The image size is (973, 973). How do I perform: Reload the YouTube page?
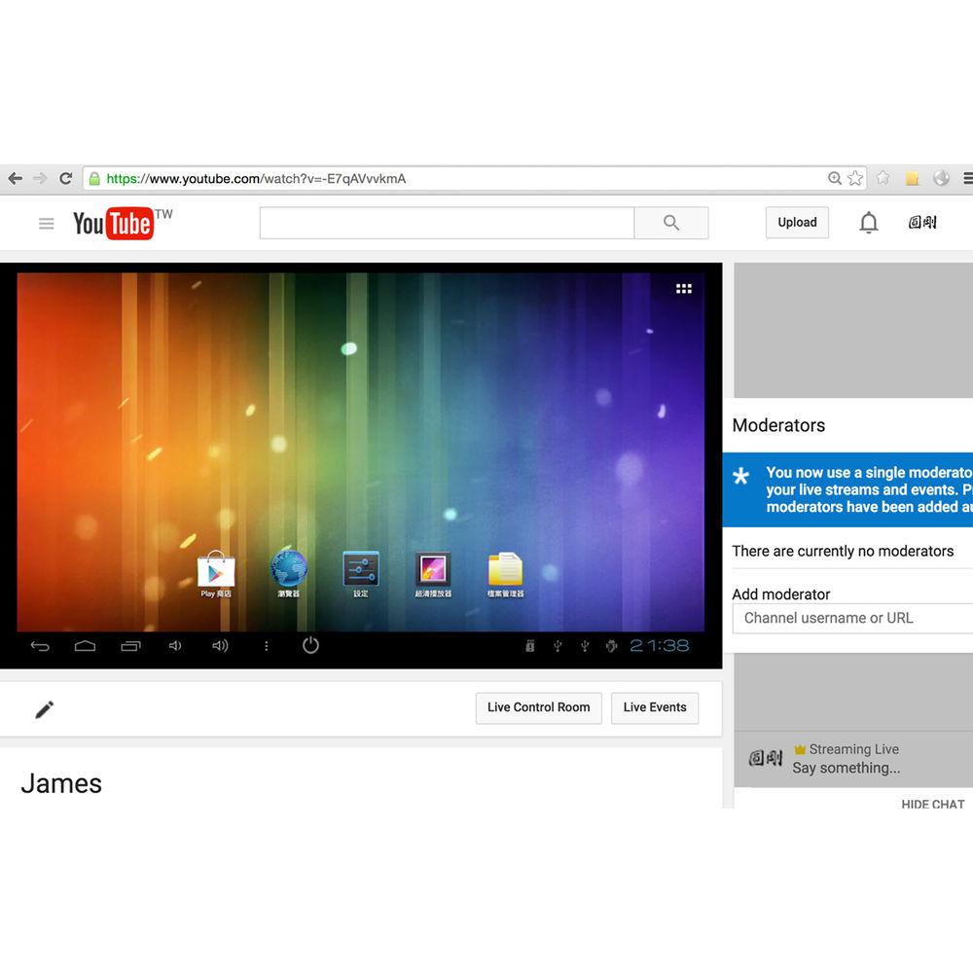pos(65,178)
